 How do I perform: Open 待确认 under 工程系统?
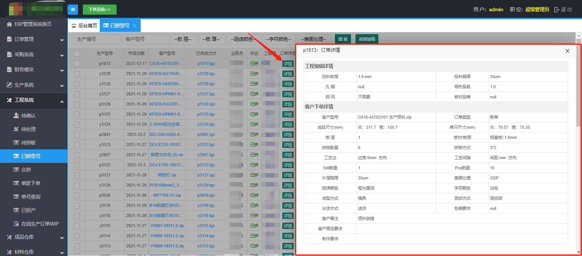pos(28,116)
